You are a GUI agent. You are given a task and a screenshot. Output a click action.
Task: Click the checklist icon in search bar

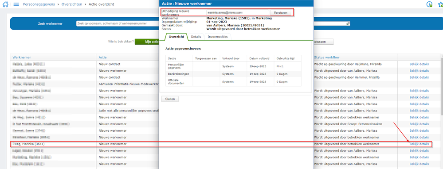tap(348, 23)
